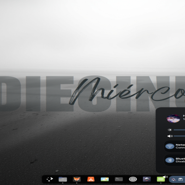Click the small speaker icon in dock

165,177
